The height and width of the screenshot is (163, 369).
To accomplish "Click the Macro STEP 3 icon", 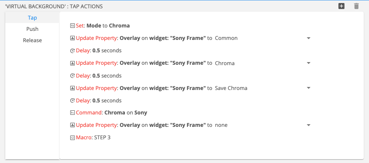I will (x=72, y=138).
